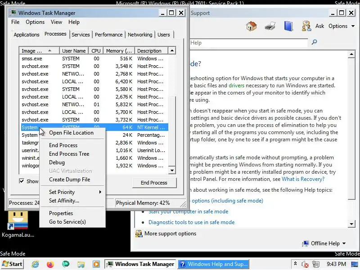Image resolution: width=360 pixels, height=270 pixels.
Task: Expand the Set Priority submenu
Action: tap(72, 192)
